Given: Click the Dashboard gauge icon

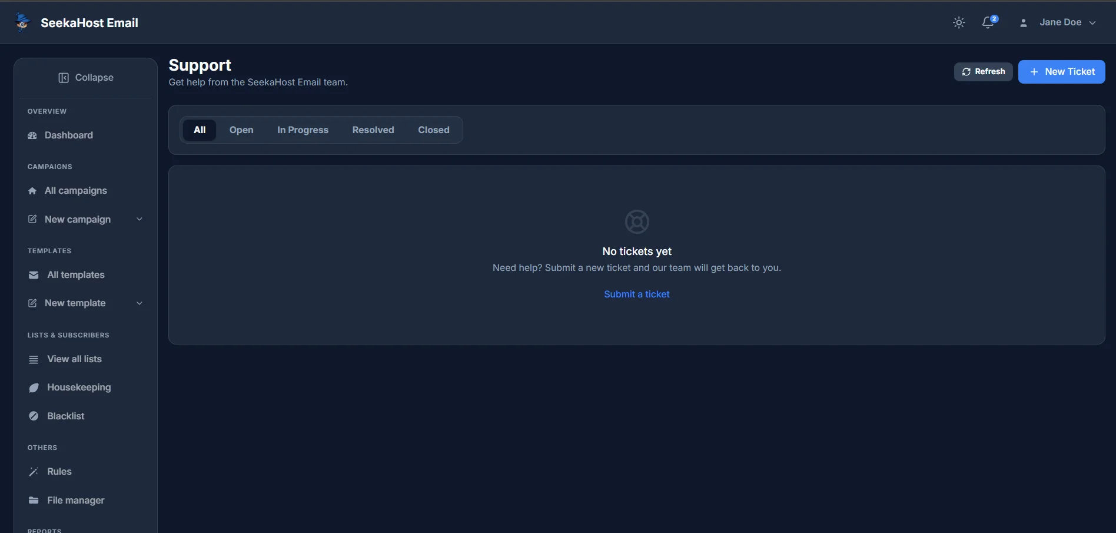Looking at the screenshot, I should [32, 135].
